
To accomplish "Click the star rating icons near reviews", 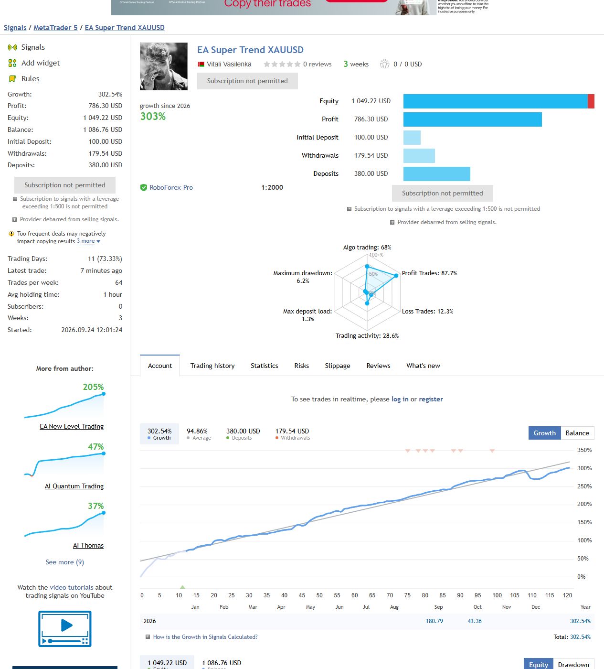I will 282,64.
